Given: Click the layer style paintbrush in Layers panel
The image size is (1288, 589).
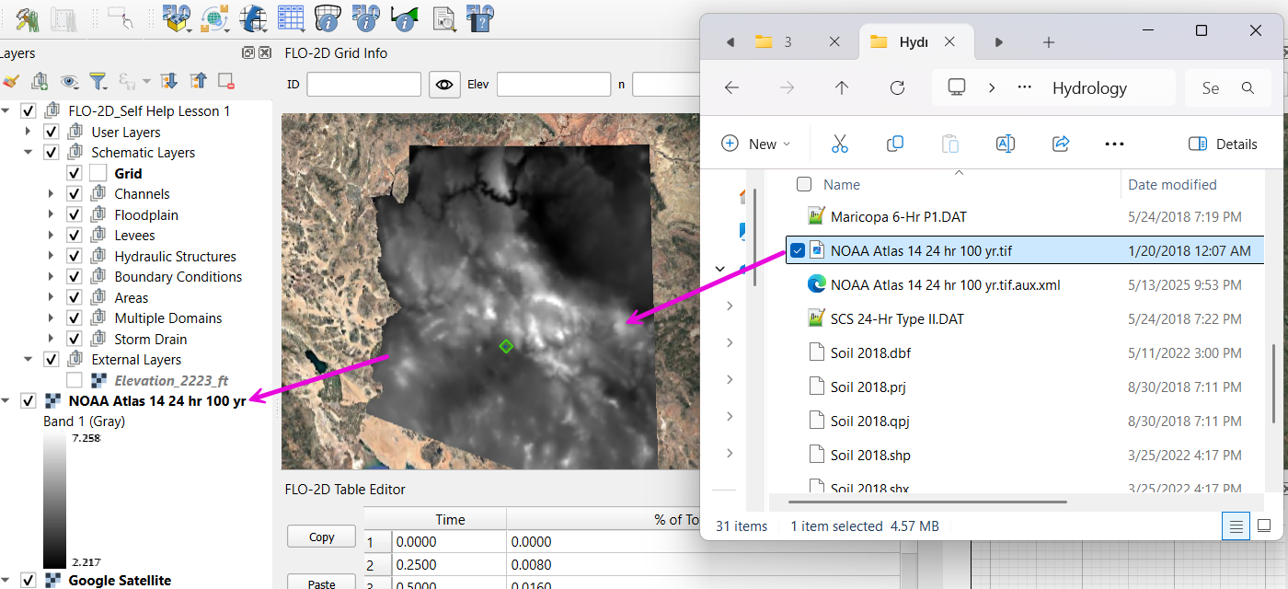Looking at the screenshot, I should [10, 81].
